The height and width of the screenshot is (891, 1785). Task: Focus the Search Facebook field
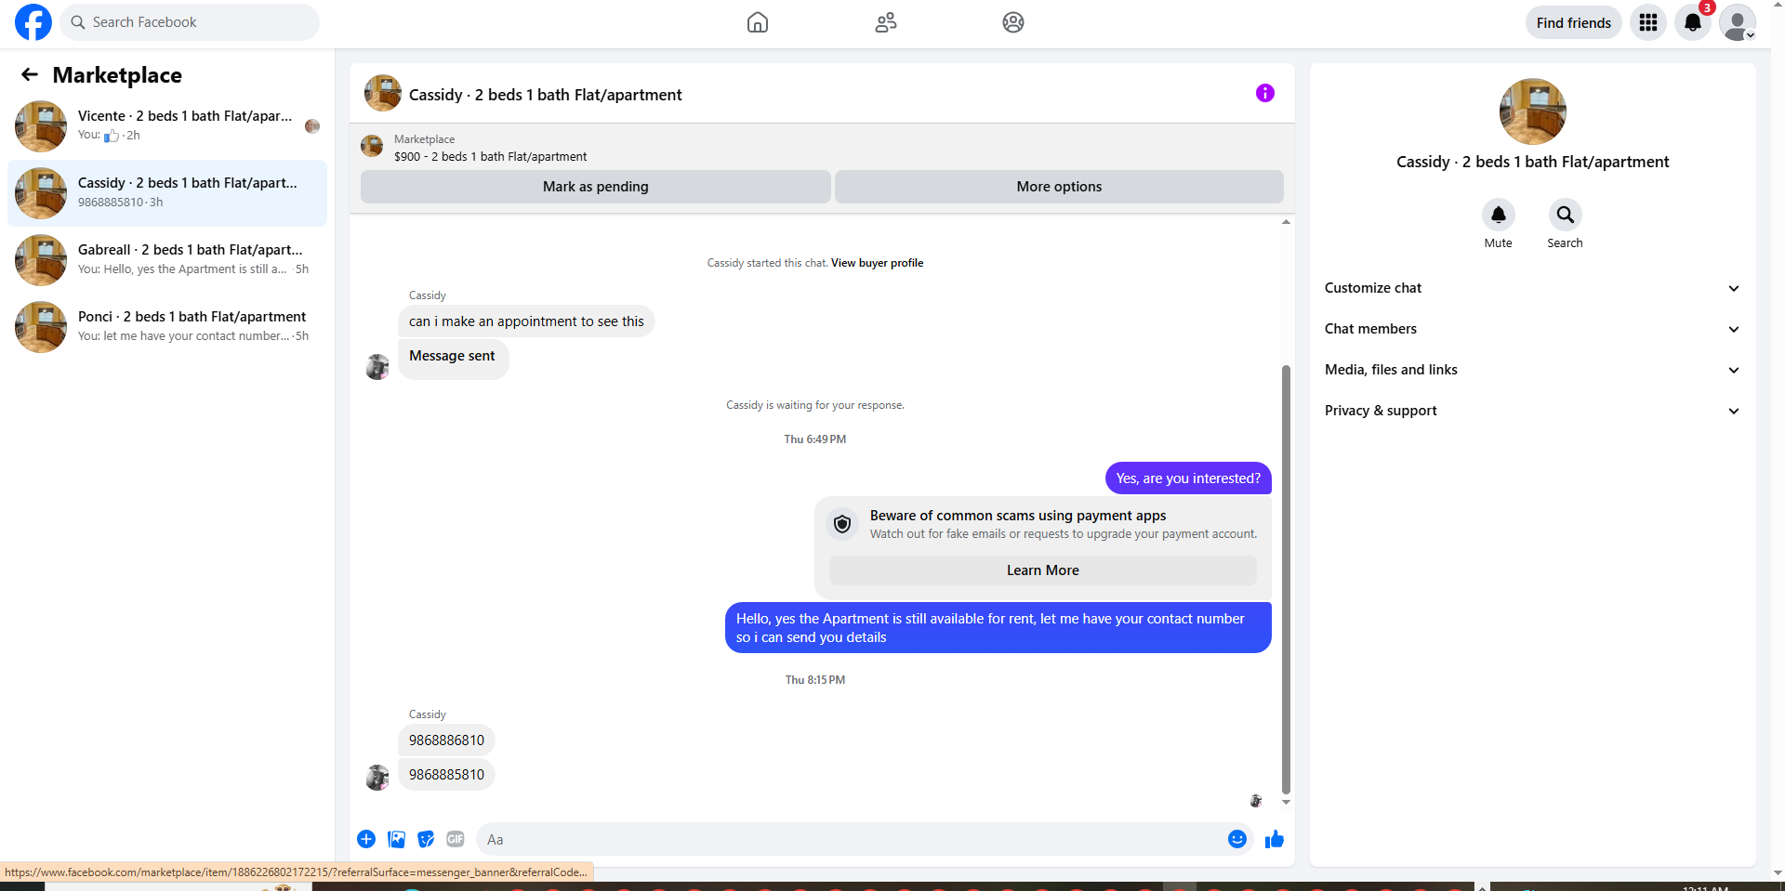190,22
